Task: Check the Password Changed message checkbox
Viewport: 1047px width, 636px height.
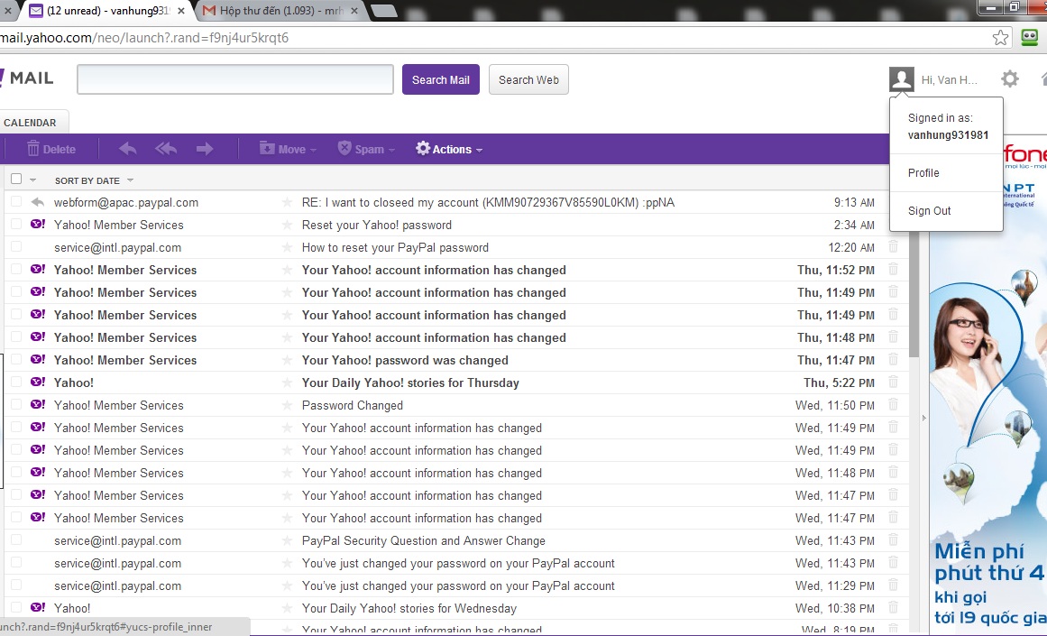Action: tap(16, 405)
